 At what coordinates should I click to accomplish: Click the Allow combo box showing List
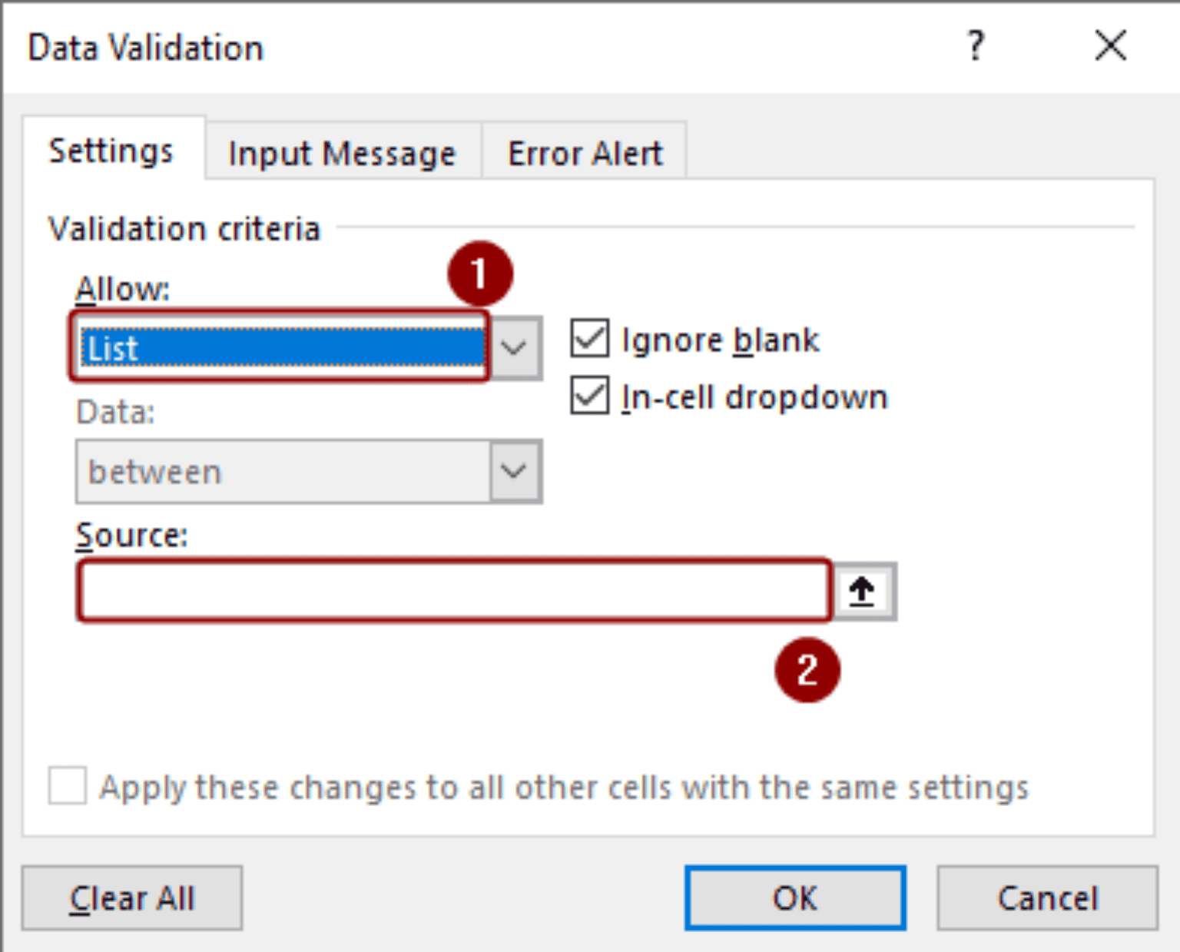(281, 348)
